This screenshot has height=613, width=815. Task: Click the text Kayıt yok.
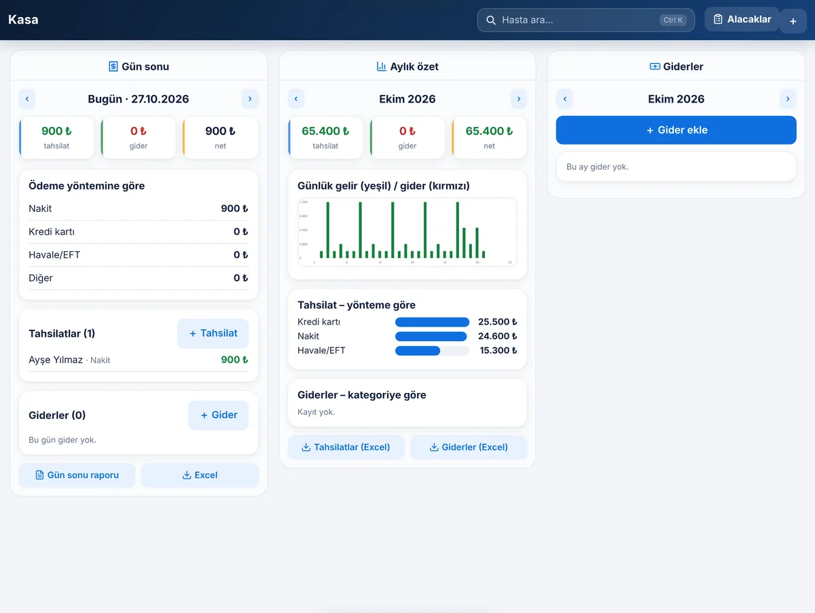(316, 412)
